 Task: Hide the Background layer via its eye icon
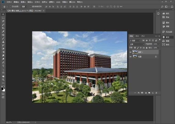(130, 57)
